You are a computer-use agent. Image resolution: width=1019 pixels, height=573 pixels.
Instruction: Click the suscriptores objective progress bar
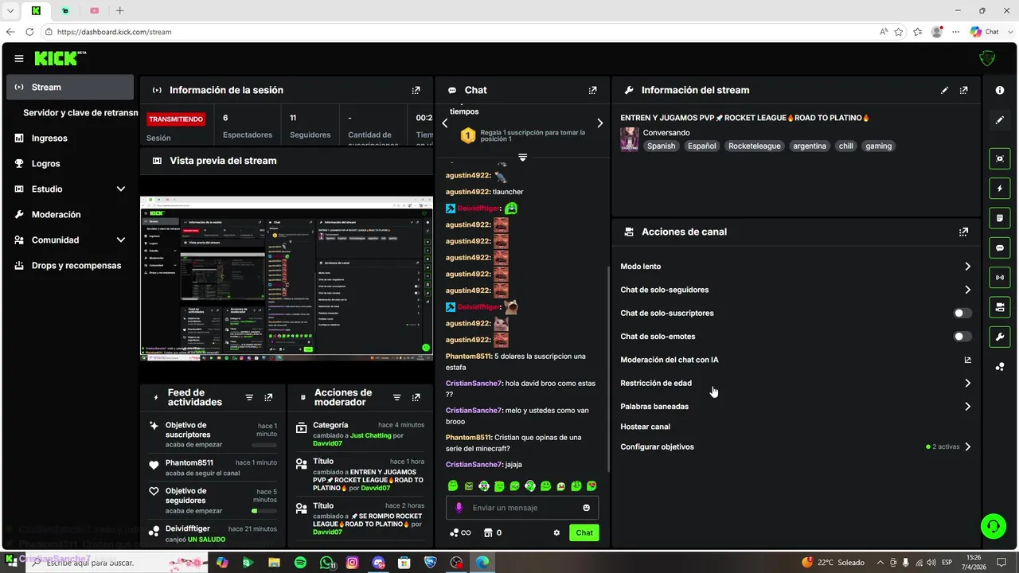pyautogui.click(x=264, y=445)
